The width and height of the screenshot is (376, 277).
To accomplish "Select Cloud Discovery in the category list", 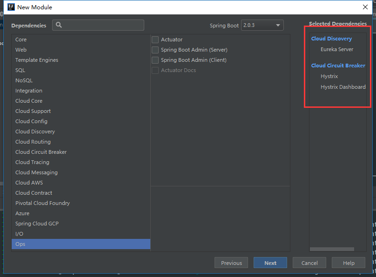I will click(81, 132).
